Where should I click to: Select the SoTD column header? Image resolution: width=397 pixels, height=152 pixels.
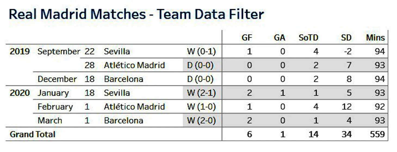click(308, 38)
